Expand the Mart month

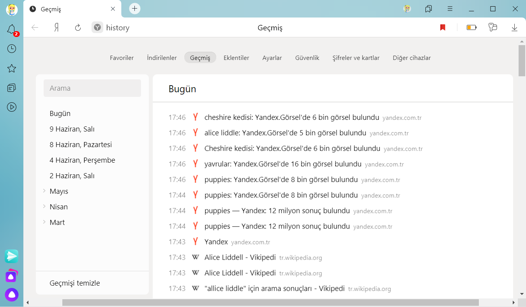point(44,222)
